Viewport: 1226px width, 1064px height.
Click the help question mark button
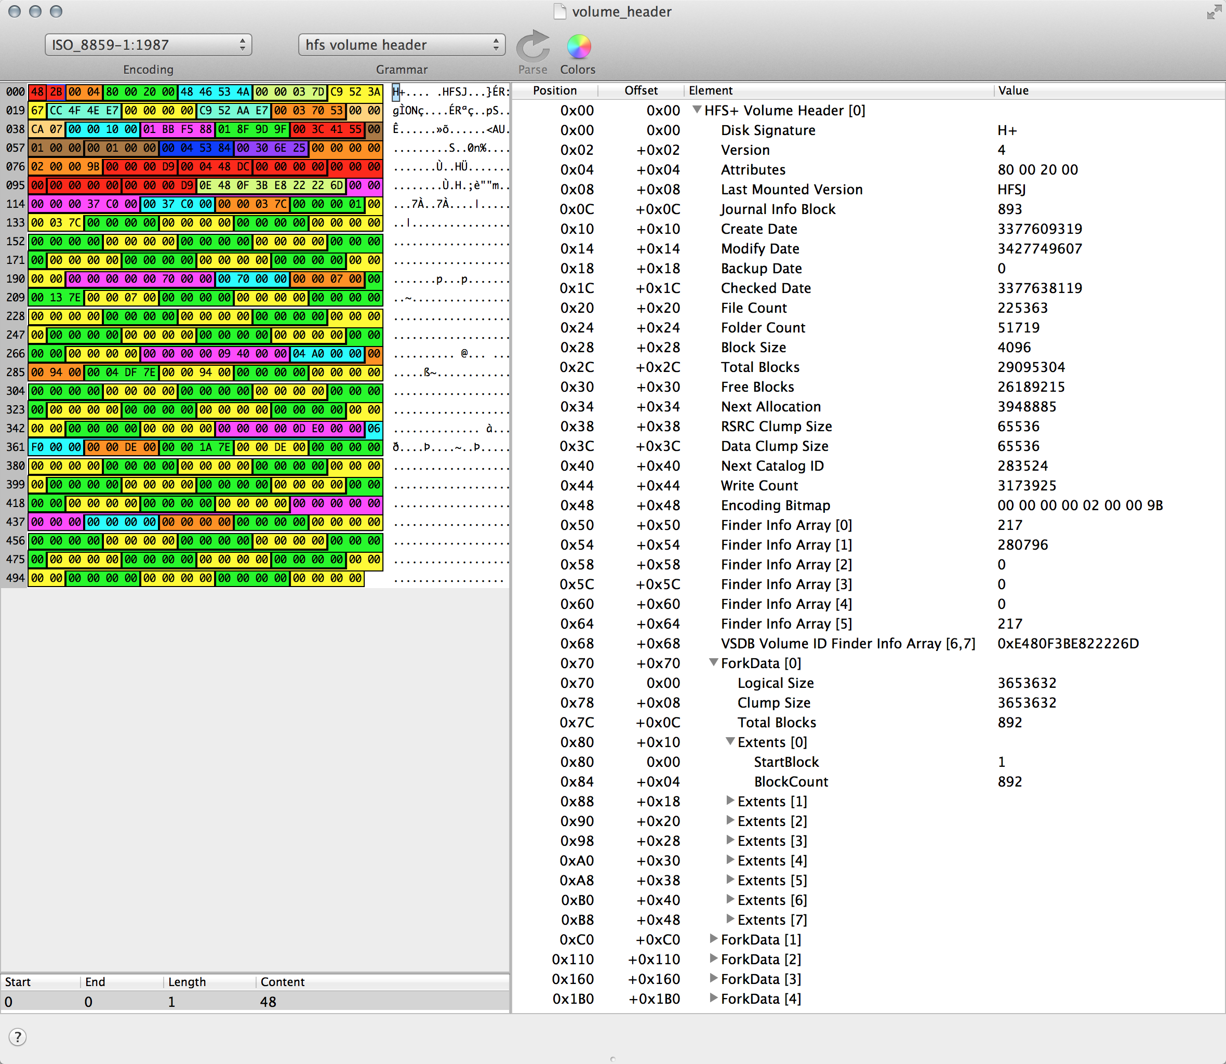tap(18, 1036)
